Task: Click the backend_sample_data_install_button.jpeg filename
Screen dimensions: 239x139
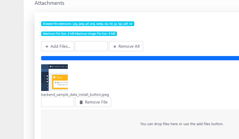Action: tap(75, 94)
